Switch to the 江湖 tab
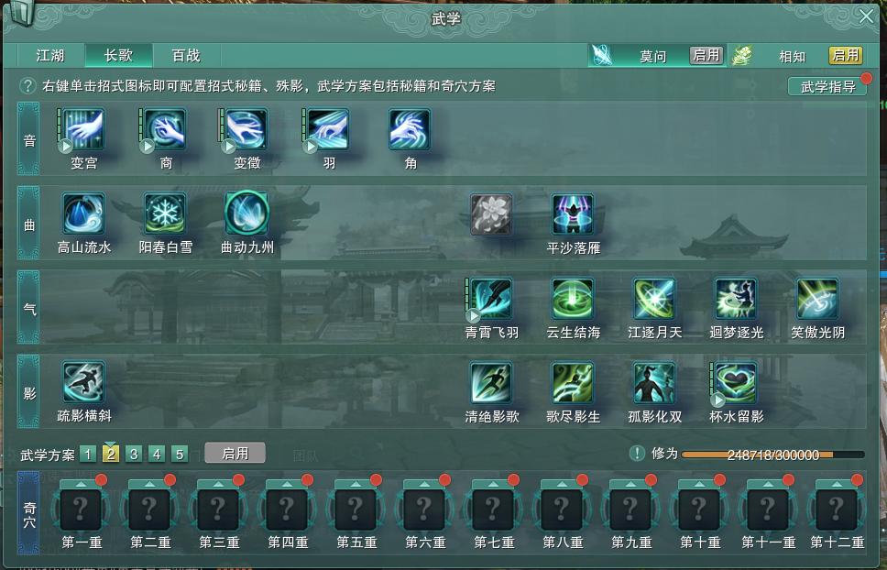The height and width of the screenshot is (570, 887). tap(50, 55)
